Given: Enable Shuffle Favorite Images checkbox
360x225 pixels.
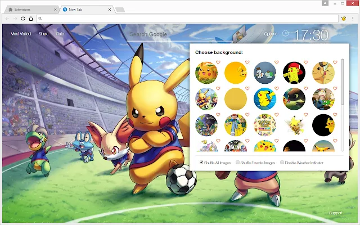Looking at the screenshot, I should click(237, 163).
